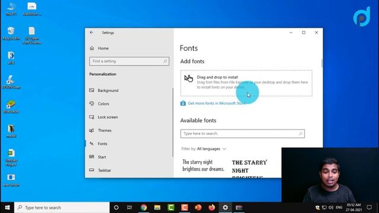This screenshot has height=213, width=379.
Task: Open Themes settings page
Action: (x=105, y=130)
